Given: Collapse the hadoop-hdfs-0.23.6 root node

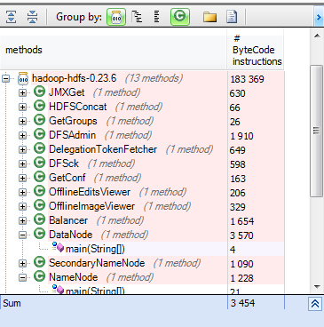Looking at the screenshot, I should [5, 79].
